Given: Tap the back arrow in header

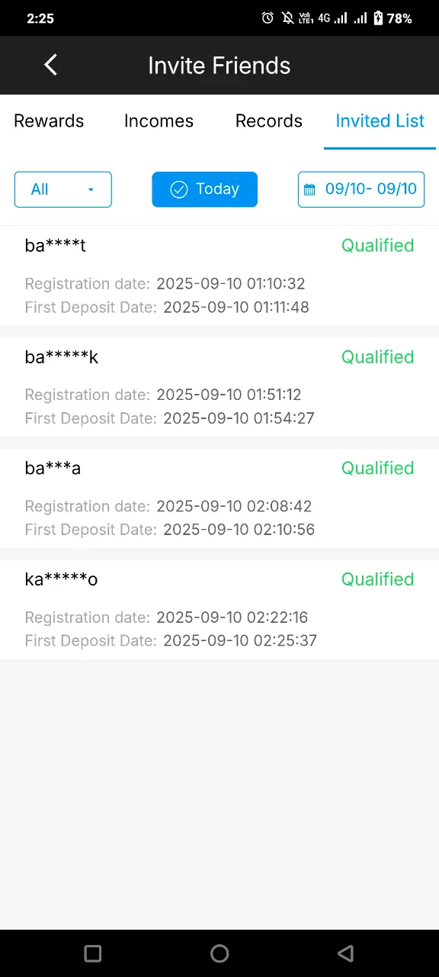Looking at the screenshot, I should (x=50, y=65).
